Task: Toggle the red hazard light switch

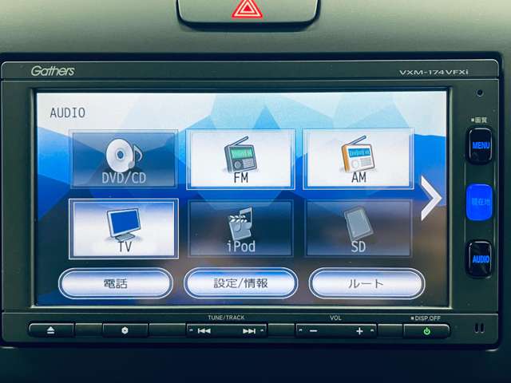Action: pyautogui.click(x=247, y=10)
